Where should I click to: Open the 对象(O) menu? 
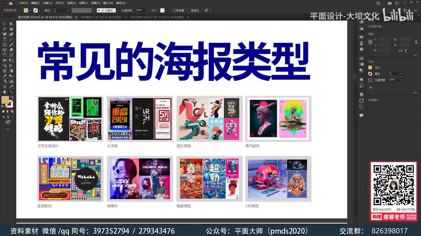(x=47, y=3)
